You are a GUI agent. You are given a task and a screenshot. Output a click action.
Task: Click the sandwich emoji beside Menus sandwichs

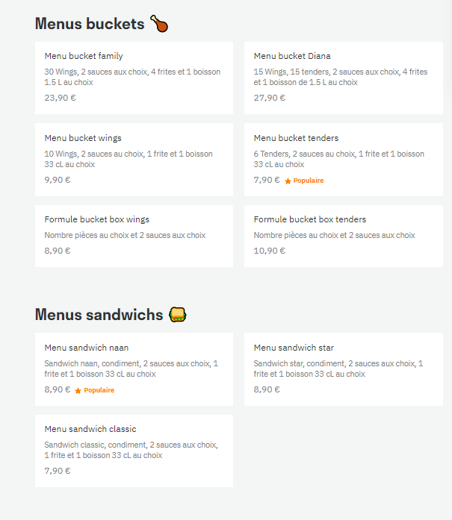coord(178,314)
